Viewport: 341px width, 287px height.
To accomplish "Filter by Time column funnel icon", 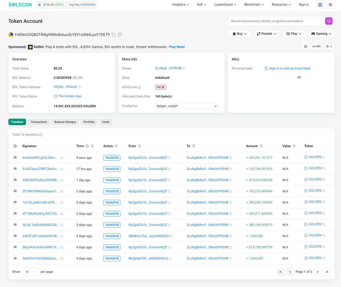I will 92,146.
